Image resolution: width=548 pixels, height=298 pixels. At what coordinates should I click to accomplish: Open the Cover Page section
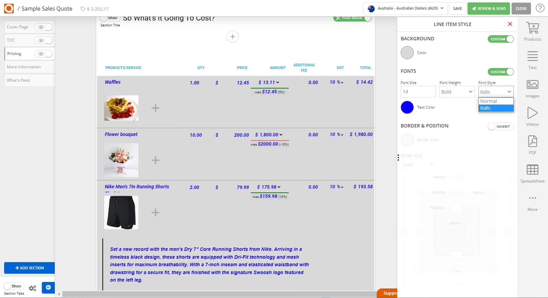click(x=18, y=27)
